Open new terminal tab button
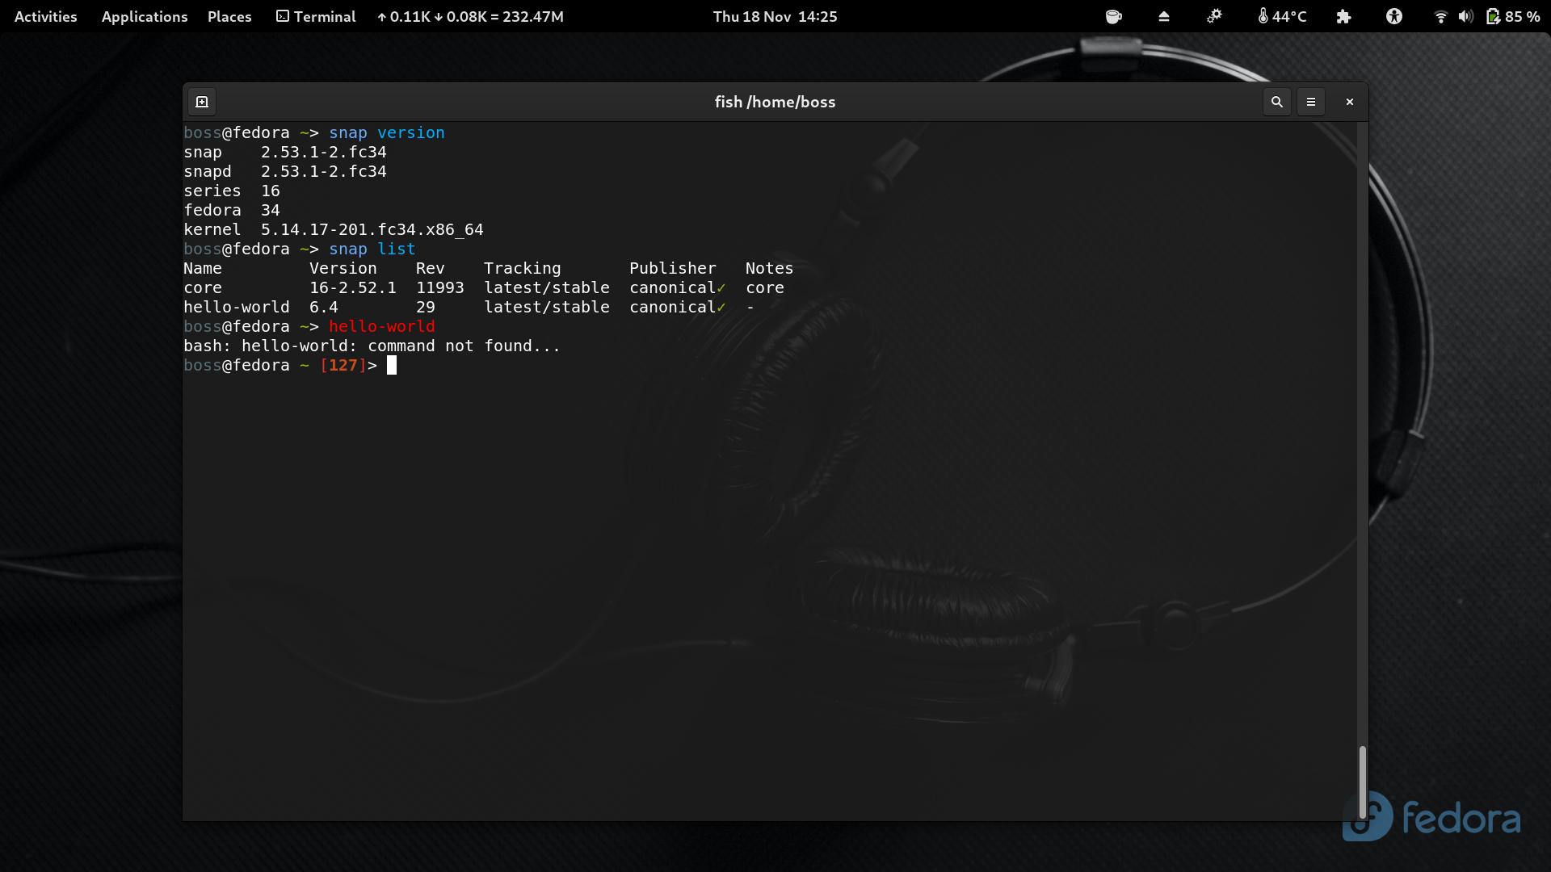This screenshot has height=872, width=1551. 202,102
